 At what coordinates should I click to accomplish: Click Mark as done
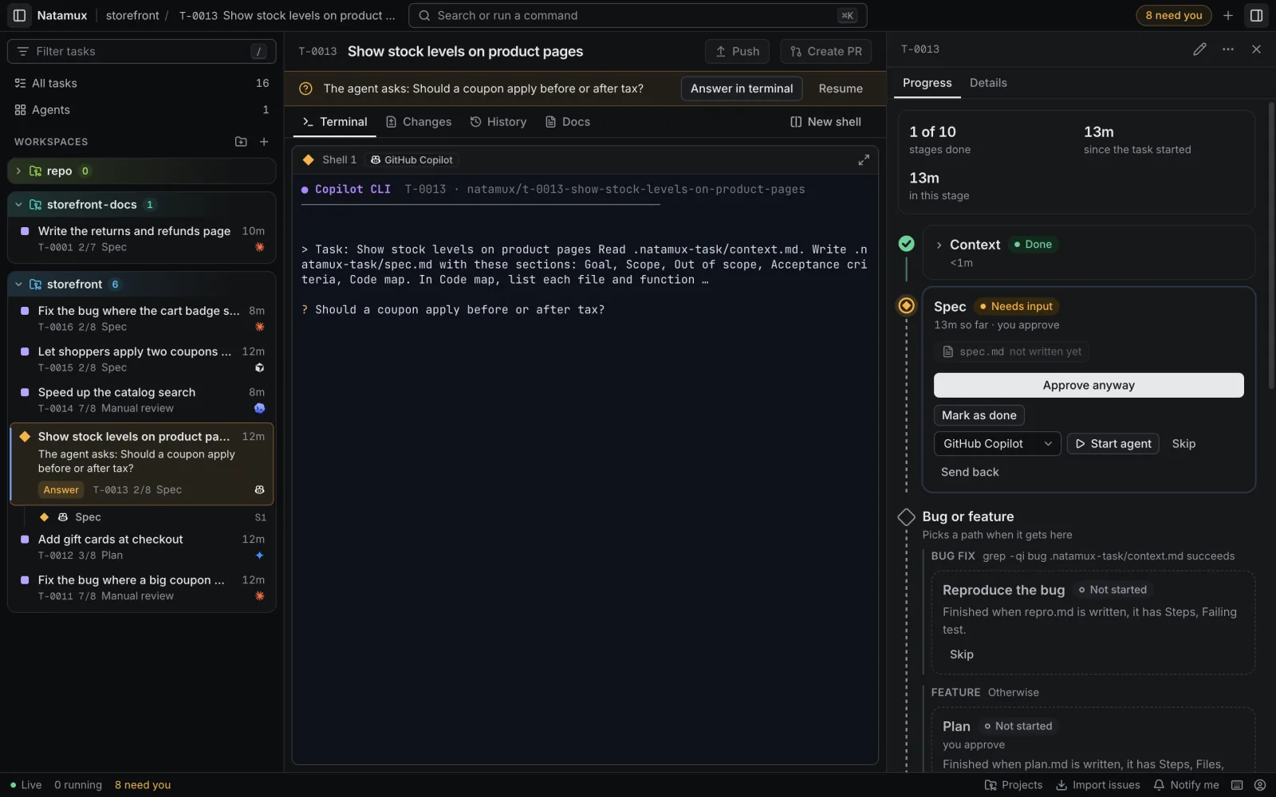coord(979,416)
